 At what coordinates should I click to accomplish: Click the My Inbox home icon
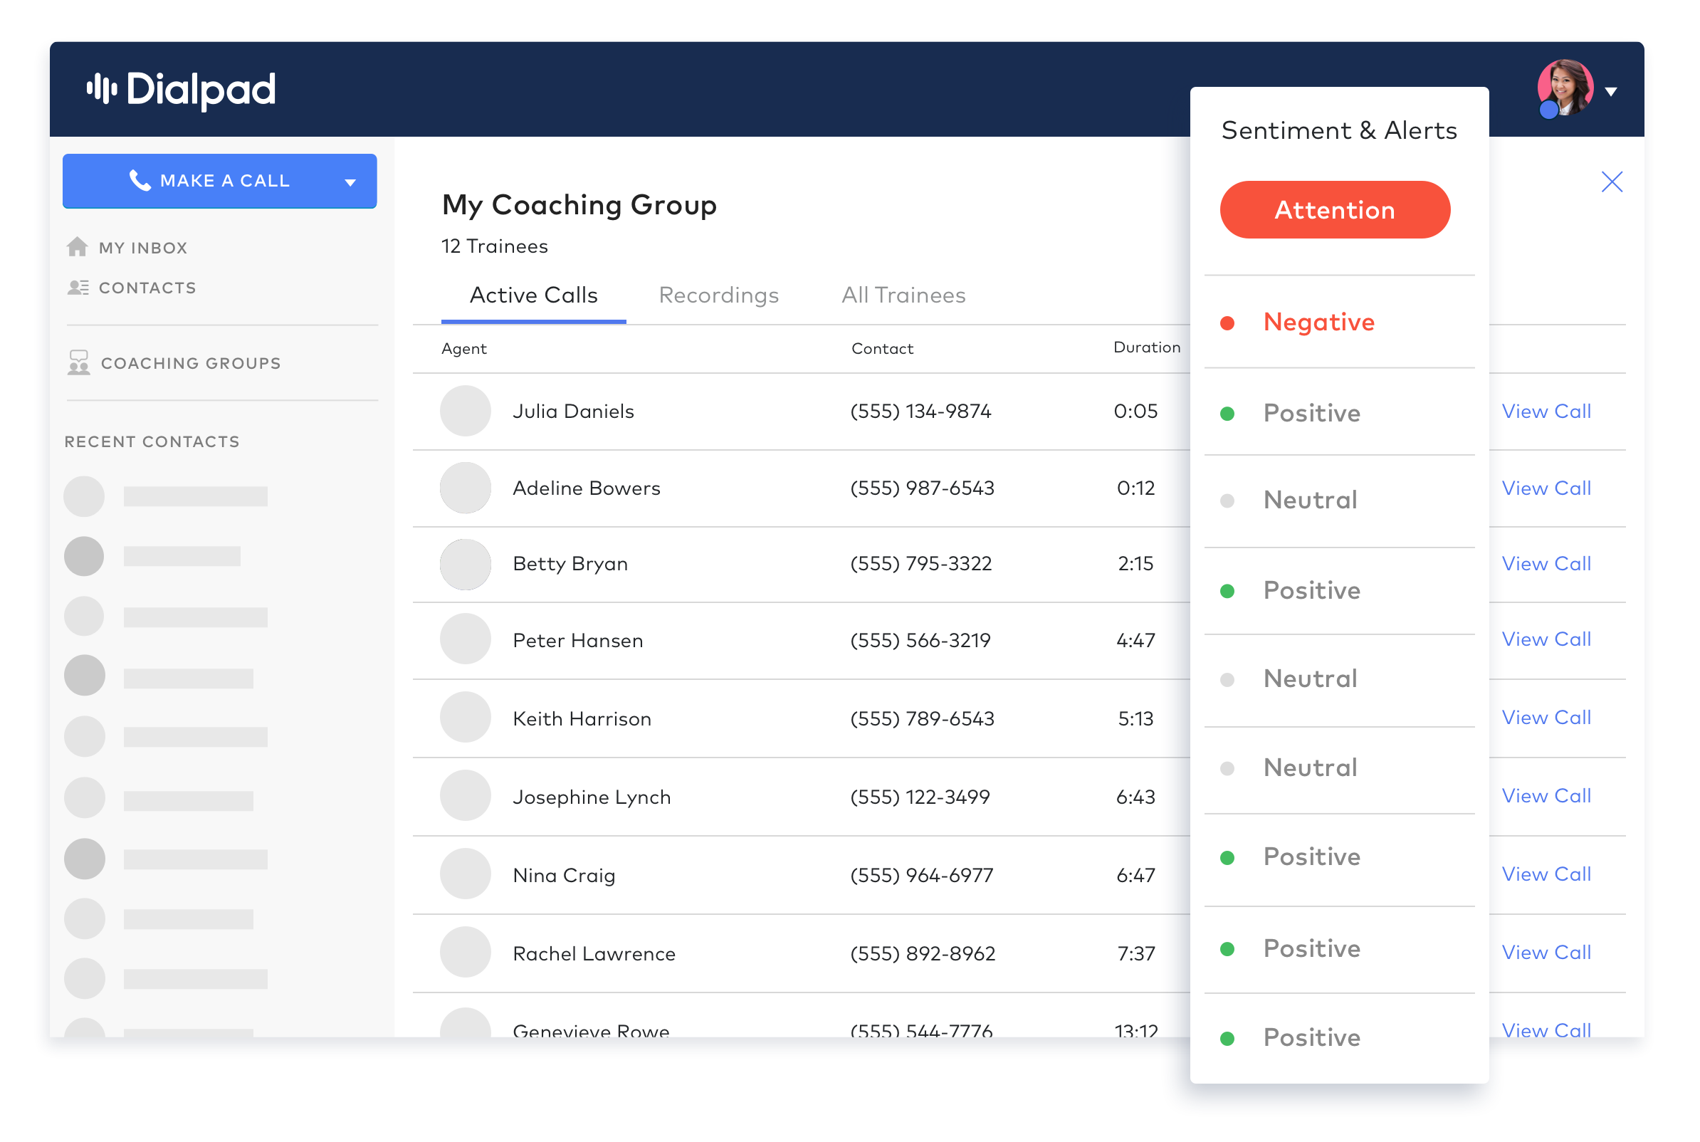click(77, 247)
